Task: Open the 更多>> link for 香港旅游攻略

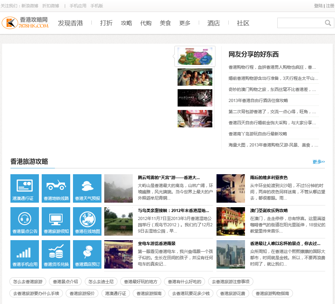Action: tap(318, 162)
